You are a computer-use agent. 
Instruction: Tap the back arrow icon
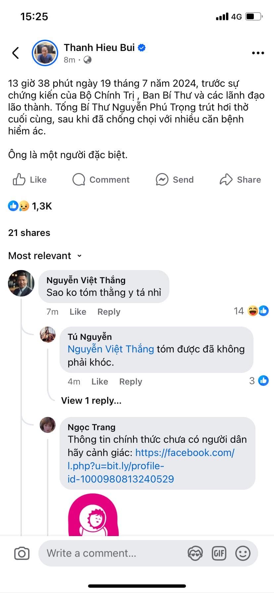pos(16,53)
